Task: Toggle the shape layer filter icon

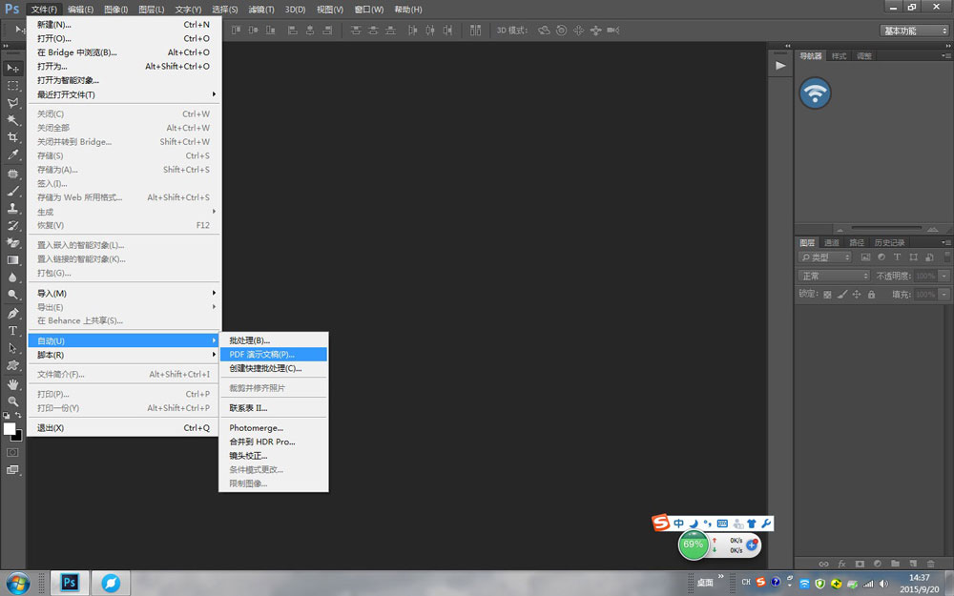Action: [x=913, y=257]
